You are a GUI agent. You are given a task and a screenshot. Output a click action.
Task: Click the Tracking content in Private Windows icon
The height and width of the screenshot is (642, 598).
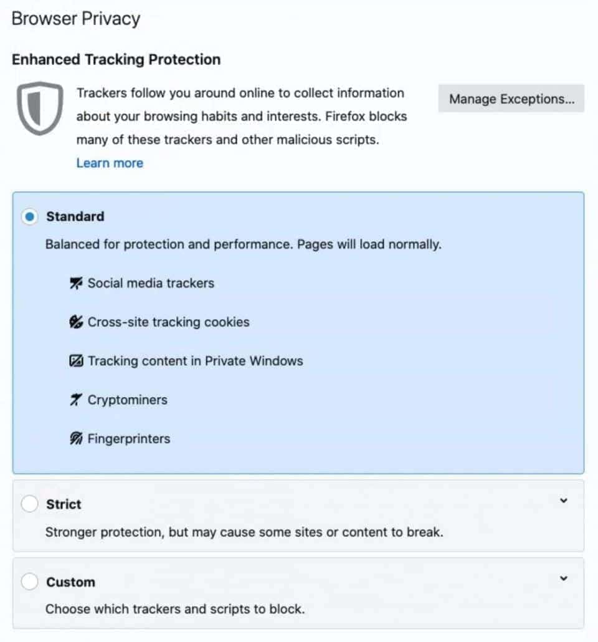pyautogui.click(x=76, y=360)
